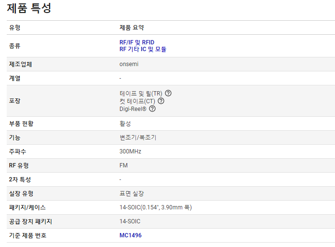Click the 공급 장치 패키지 row label
335x247 pixels.
pos(30,221)
